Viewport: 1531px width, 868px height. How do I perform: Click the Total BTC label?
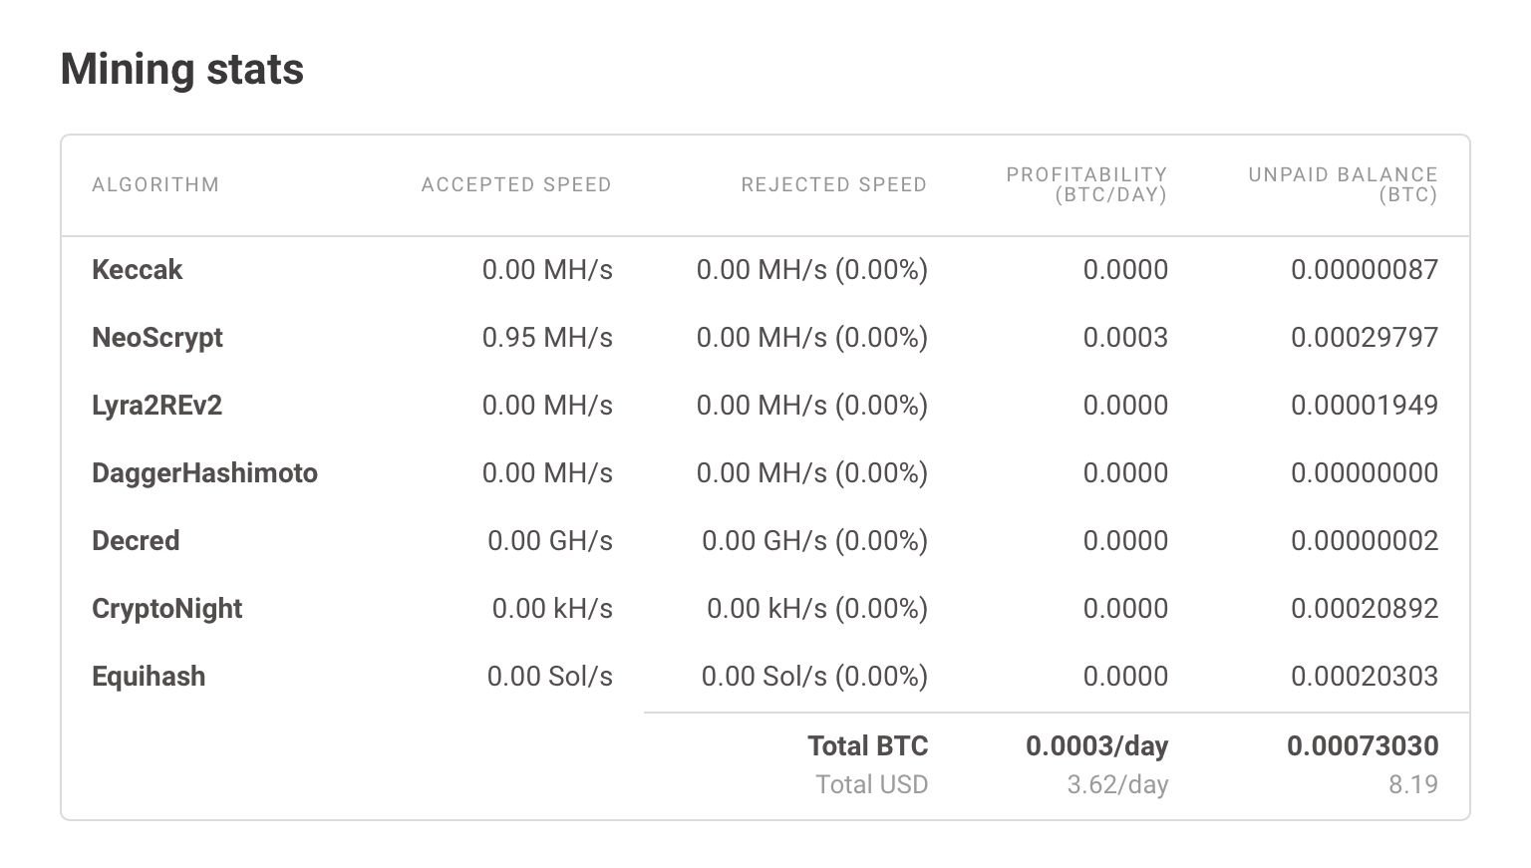click(867, 746)
